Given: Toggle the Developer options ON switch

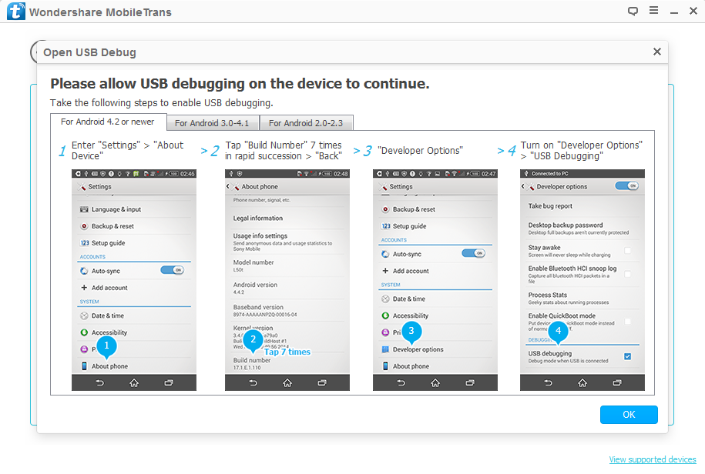Looking at the screenshot, I should 627,186.
